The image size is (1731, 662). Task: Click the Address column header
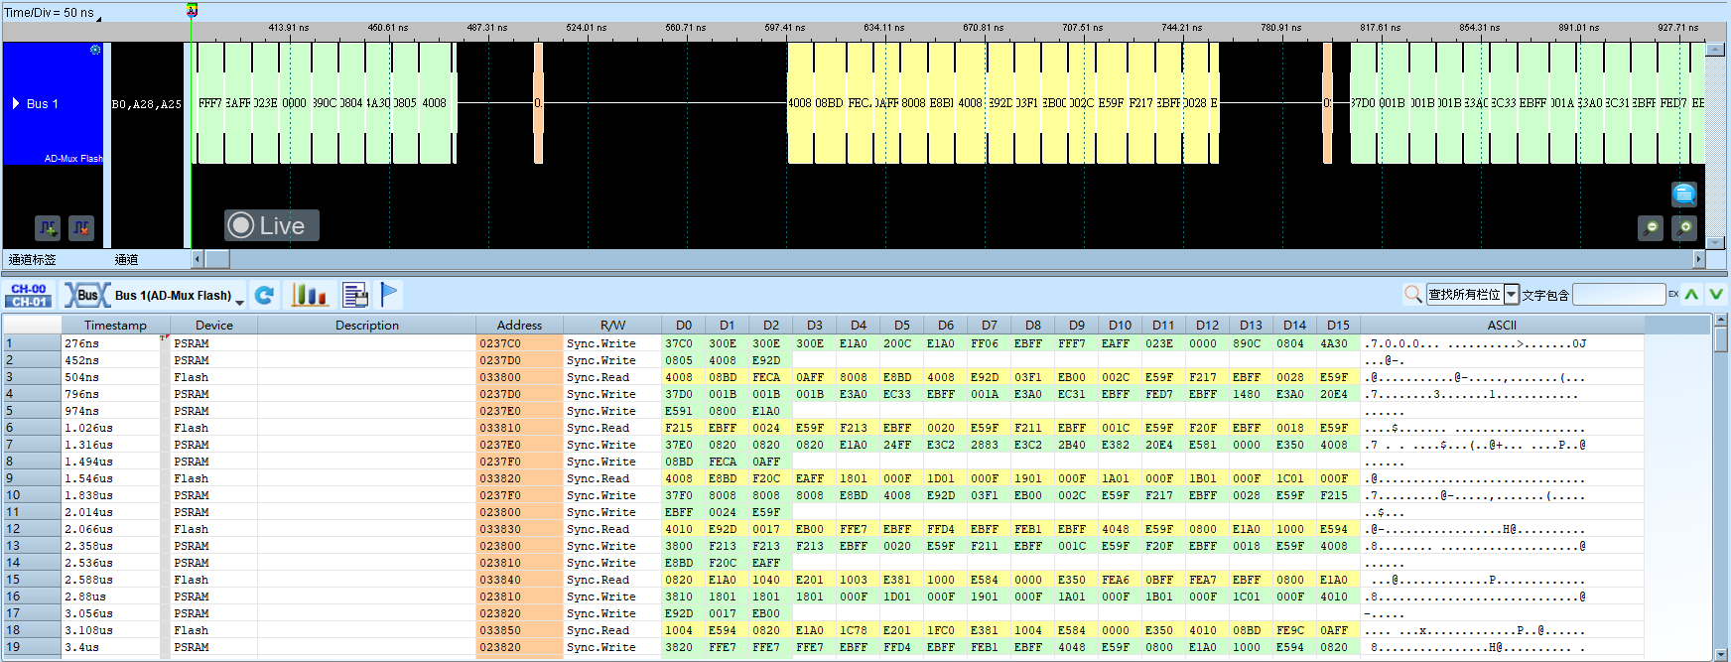(x=519, y=325)
